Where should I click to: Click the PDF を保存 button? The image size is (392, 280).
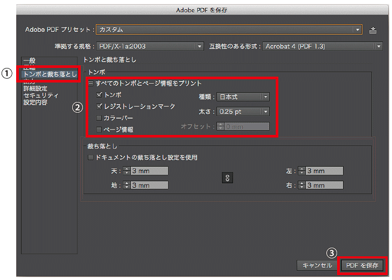pyautogui.click(x=362, y=265)
